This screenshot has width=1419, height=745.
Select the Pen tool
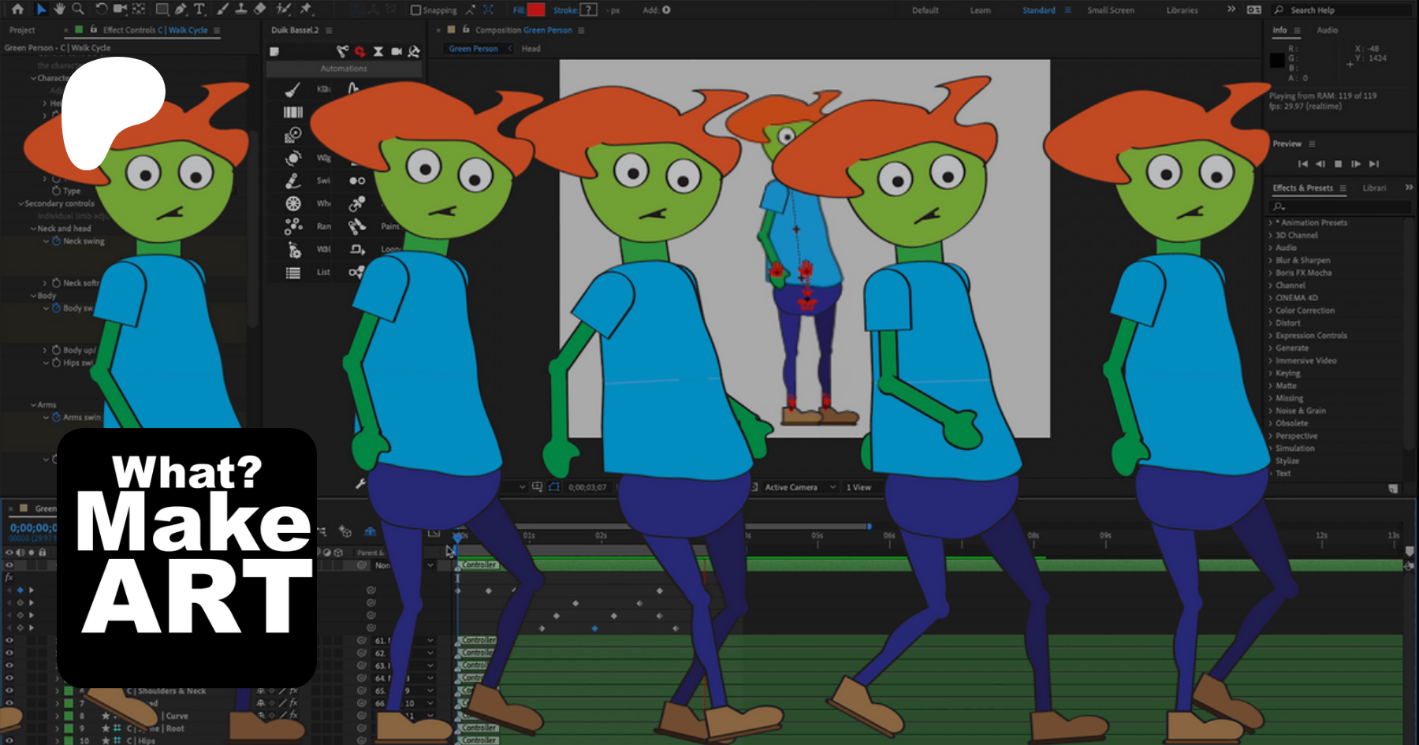coord(181,9)
